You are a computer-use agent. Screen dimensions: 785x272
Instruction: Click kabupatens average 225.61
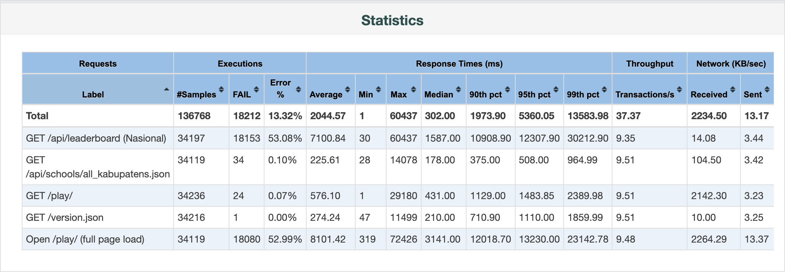[325, 160]
